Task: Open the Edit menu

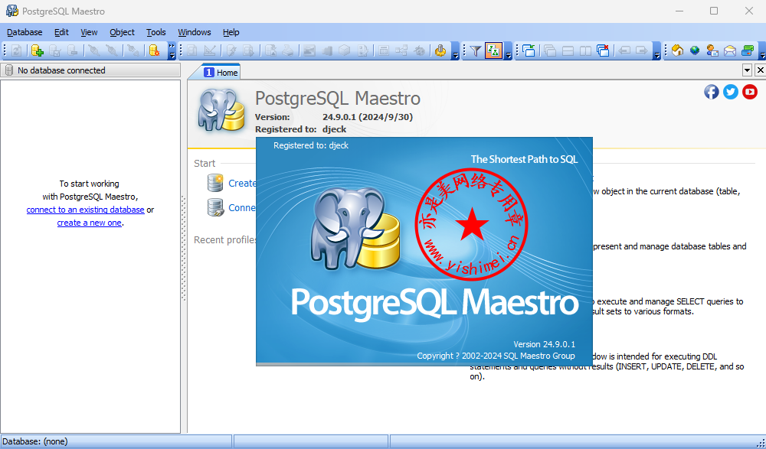Action: coord(61,32)
